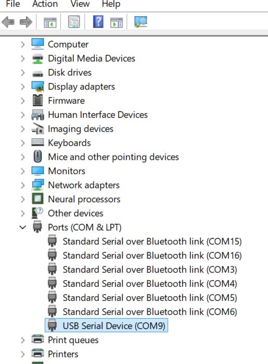Open the Properties toolbar icon
268x364 pixels.
[x=74, y=22]
